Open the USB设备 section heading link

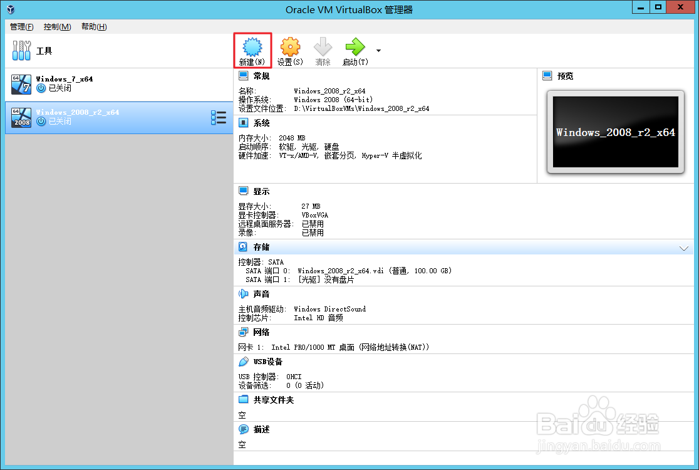pos(268,362)
